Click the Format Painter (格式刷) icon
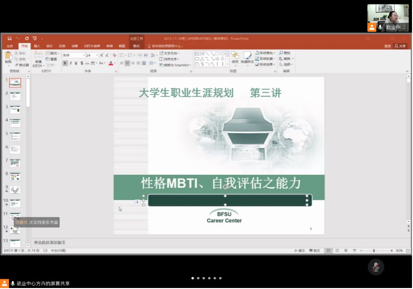This screenshot has height=289, width=413. [22, 65]
